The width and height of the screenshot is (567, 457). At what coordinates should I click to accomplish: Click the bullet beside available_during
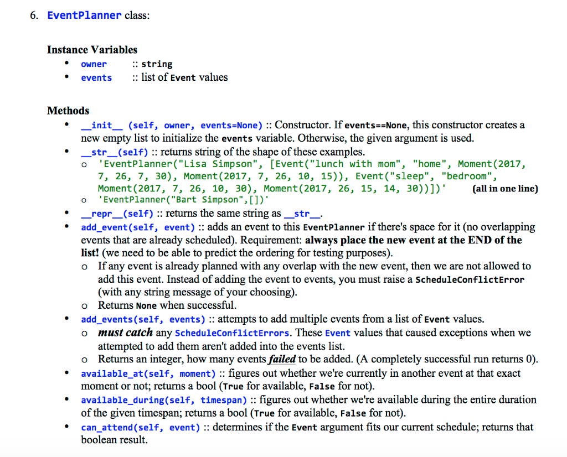point(67,400)
